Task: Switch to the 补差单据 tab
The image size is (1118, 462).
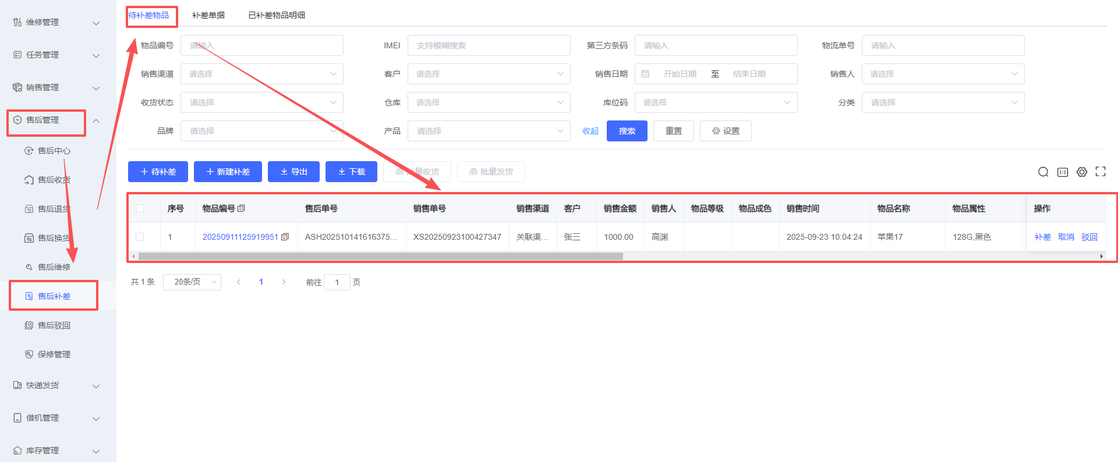Action: (x=208, y=15)
